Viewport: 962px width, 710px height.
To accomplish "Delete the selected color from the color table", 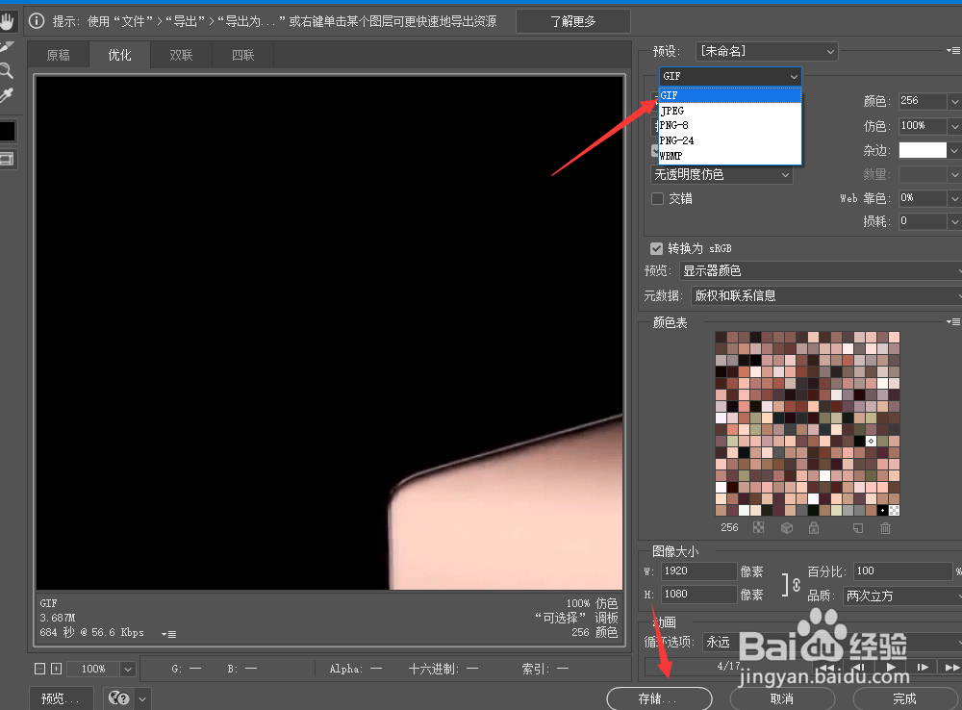I will pos(885,527).
